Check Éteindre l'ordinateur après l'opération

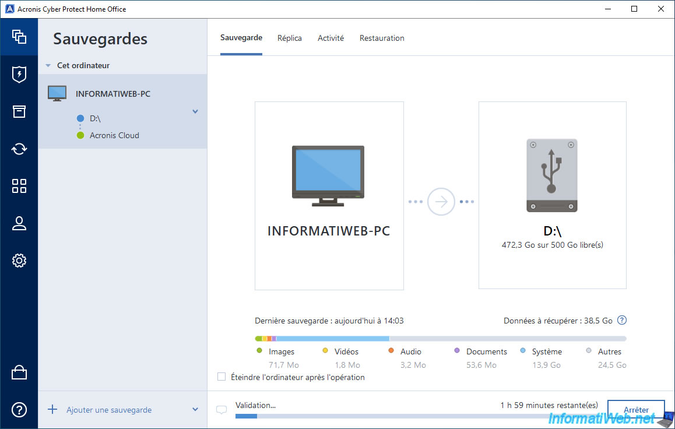(x=222, y=377)
